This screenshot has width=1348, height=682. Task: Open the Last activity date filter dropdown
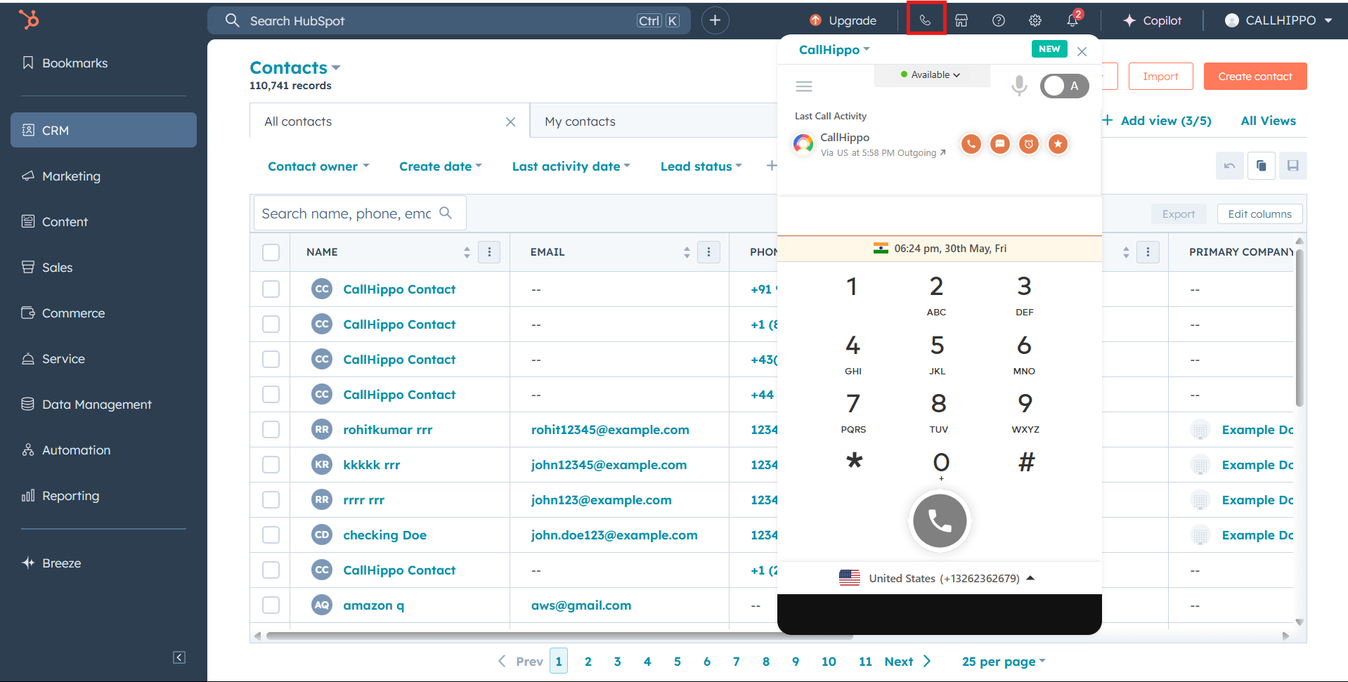click(571, 166)
